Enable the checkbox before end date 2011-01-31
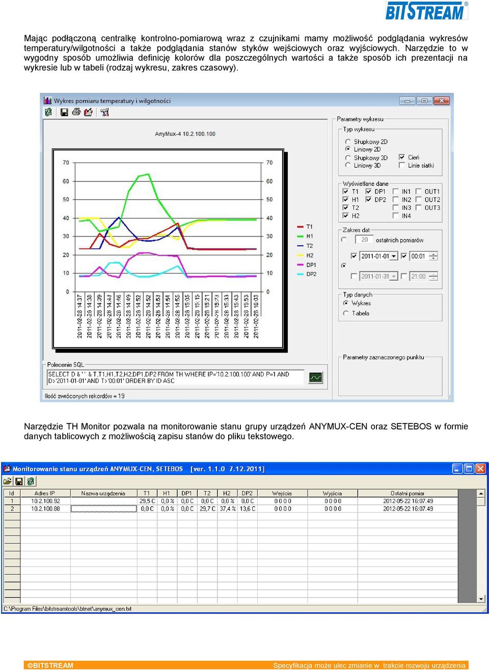489x670 pixels. 355,276
